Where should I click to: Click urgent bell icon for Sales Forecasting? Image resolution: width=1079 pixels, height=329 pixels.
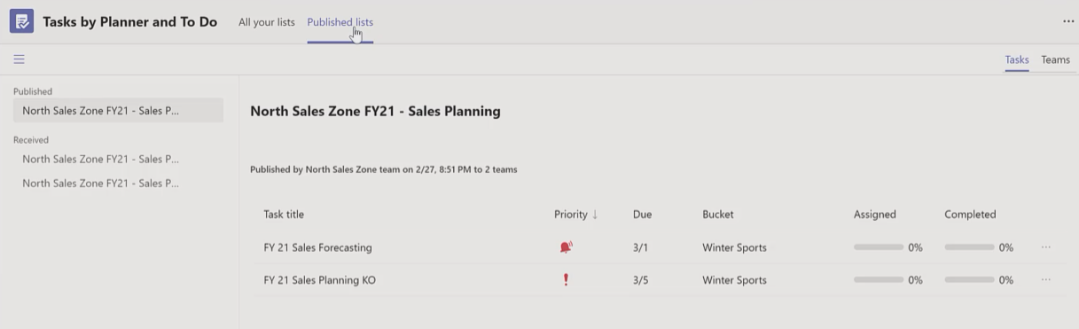point(566,247)
